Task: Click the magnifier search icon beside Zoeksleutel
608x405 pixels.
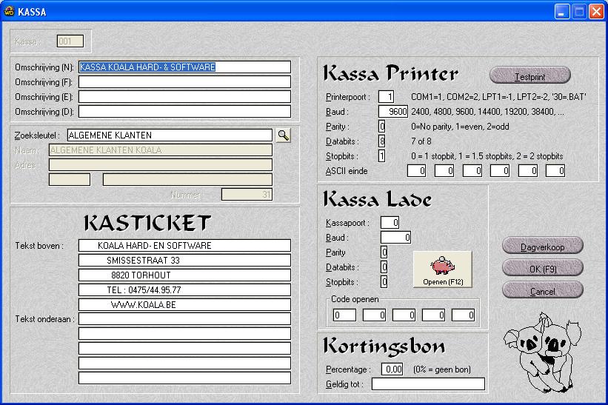Action: pyautogui.click(x=284, y=135)
